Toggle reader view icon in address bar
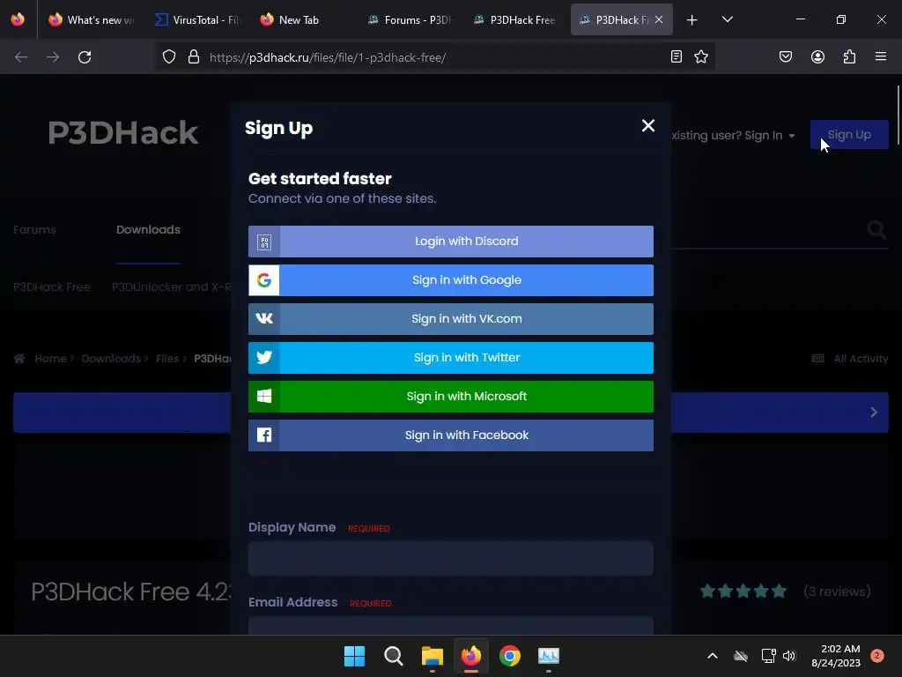902x677 pixels. point(676,56)
